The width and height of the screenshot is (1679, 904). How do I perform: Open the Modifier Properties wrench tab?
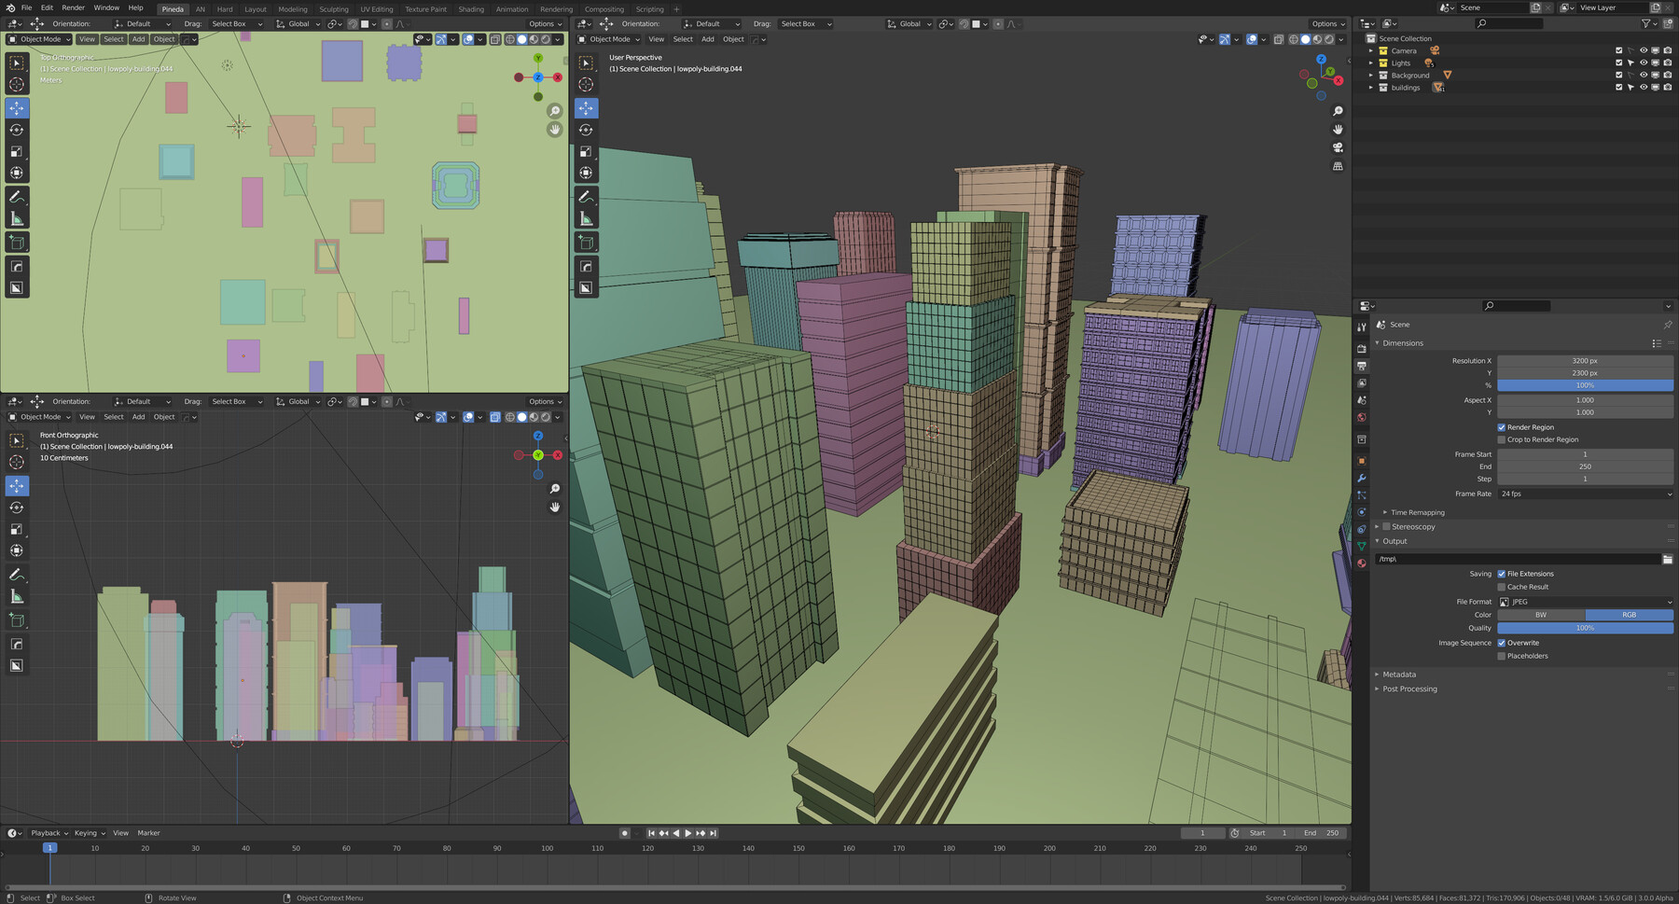pos(1362,476)
